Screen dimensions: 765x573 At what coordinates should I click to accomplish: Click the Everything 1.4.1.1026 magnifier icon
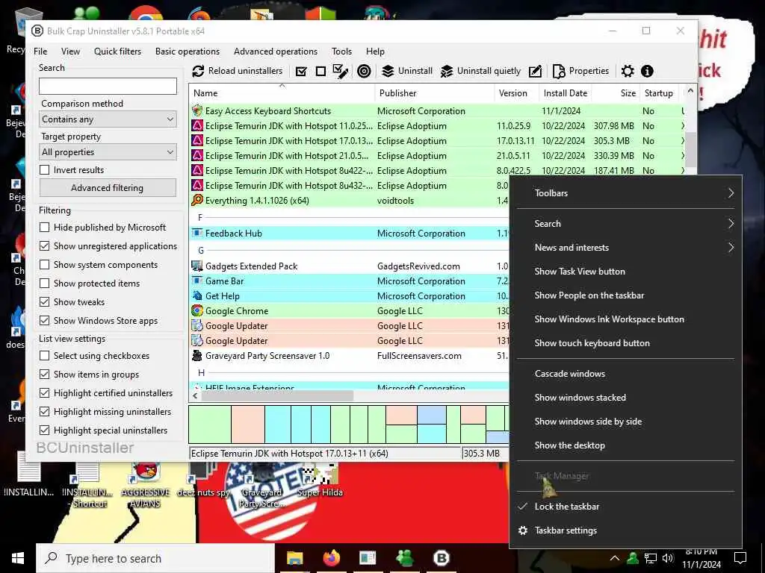click(x=197, y=200)
